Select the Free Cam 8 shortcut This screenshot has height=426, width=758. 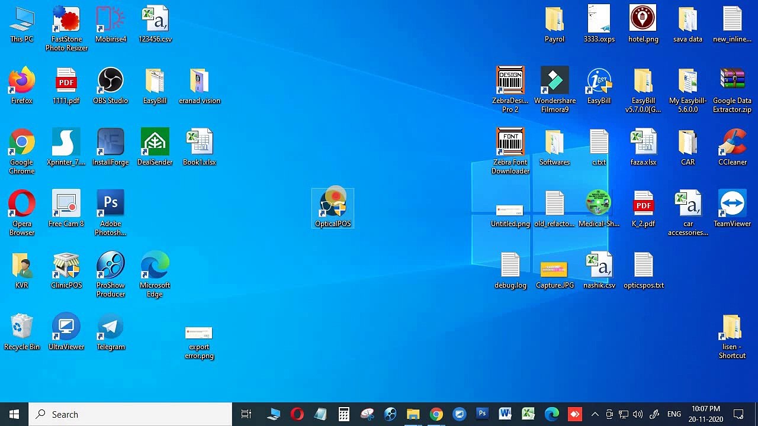tap(66, 209)
